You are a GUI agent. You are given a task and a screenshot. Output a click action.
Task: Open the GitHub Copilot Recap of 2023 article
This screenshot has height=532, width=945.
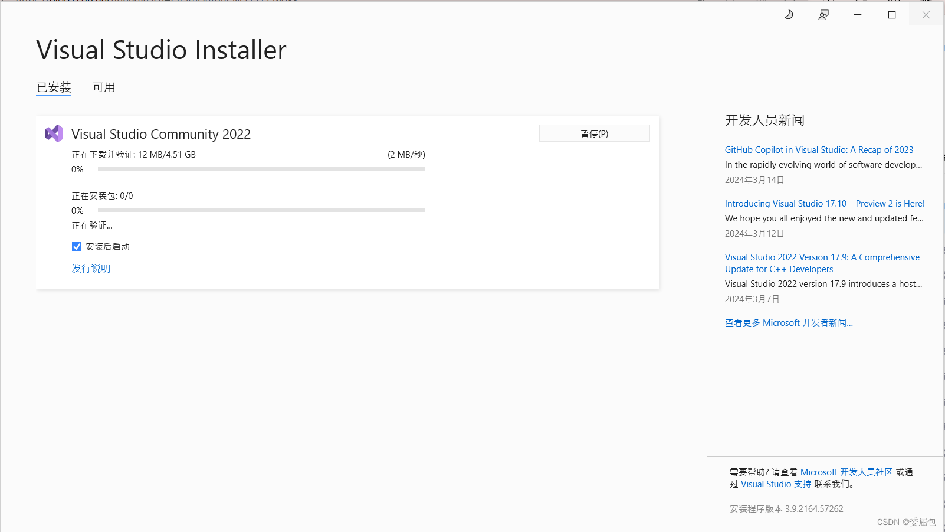point(819,149)
